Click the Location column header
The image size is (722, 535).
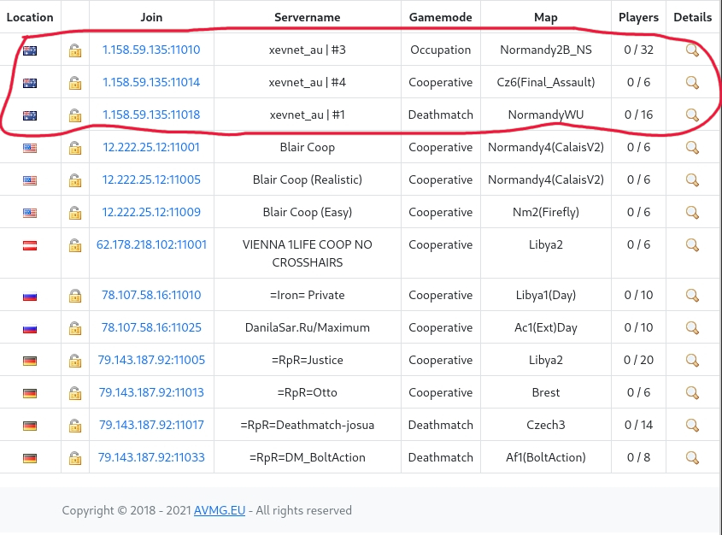point(30,17)
